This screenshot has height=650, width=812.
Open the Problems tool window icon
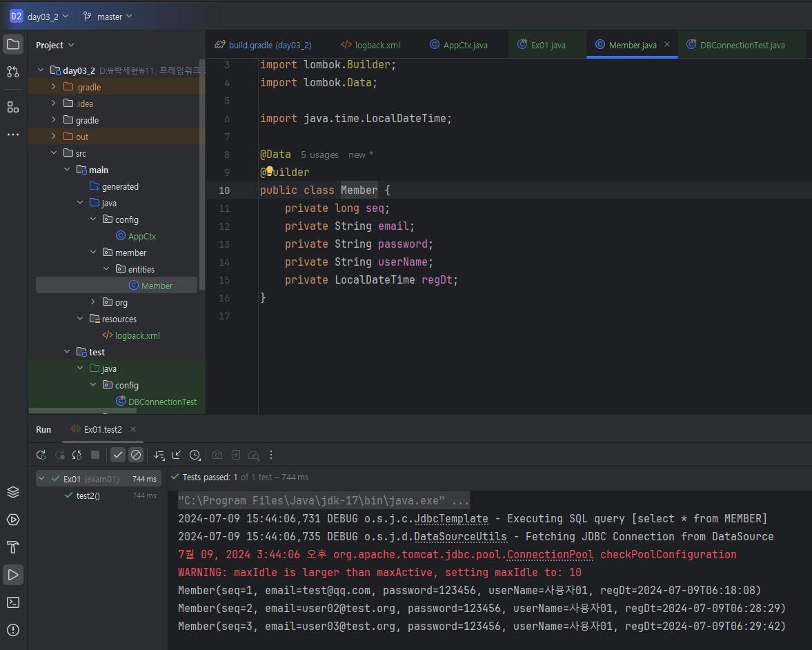coord(13,629)
